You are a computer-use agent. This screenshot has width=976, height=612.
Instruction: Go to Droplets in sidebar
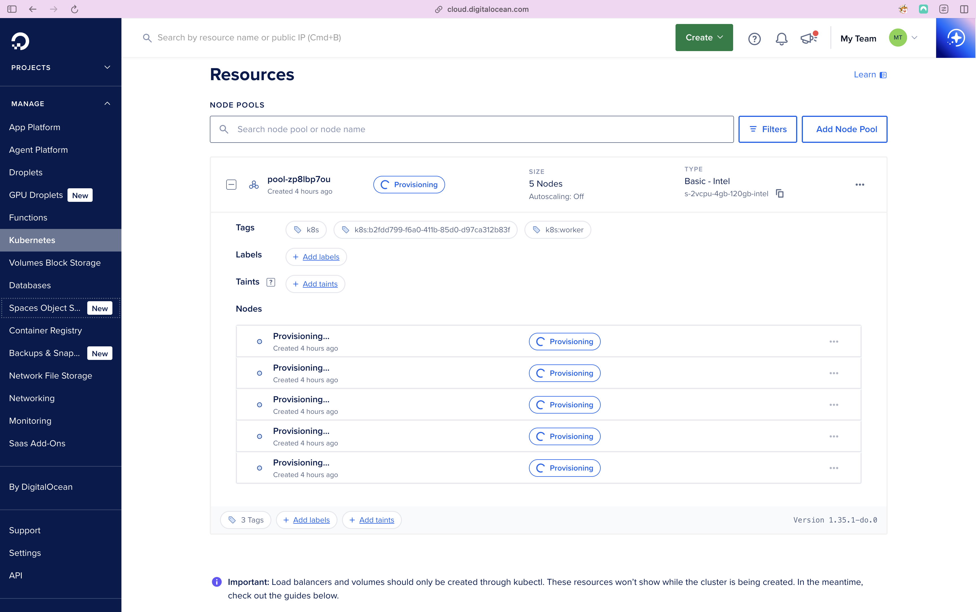26,172
